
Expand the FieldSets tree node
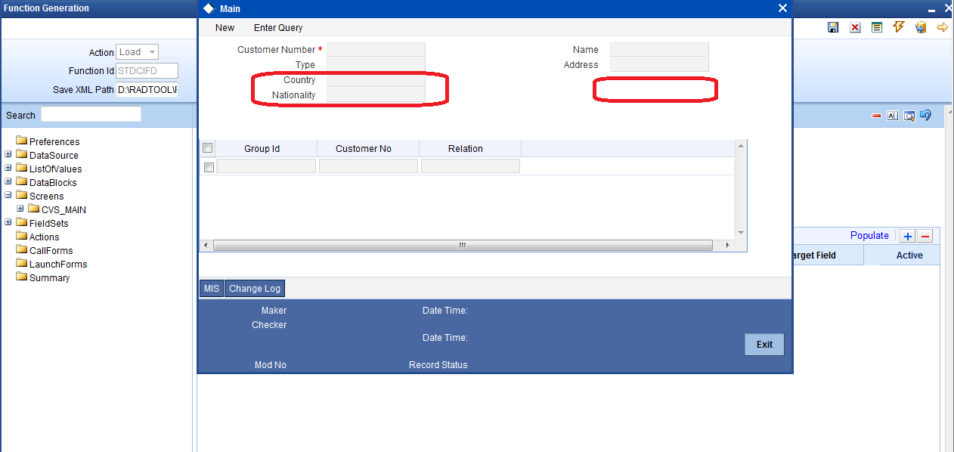[x=8, y=222]
